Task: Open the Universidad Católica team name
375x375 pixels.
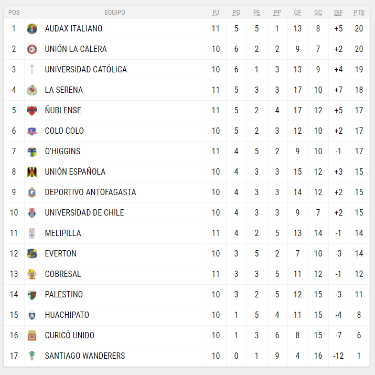Action: [85, 70]
